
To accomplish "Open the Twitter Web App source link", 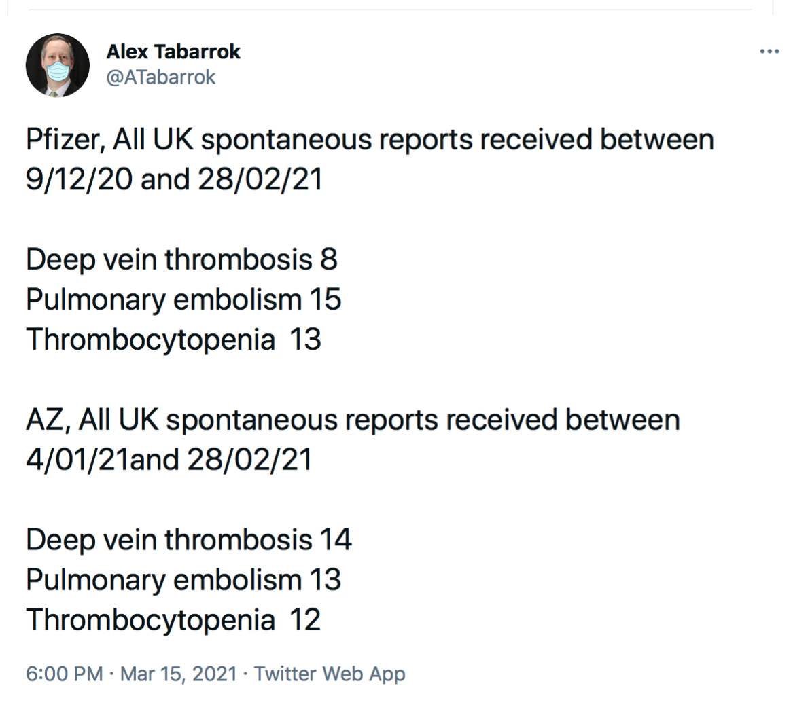I will [x=330, y=674].
